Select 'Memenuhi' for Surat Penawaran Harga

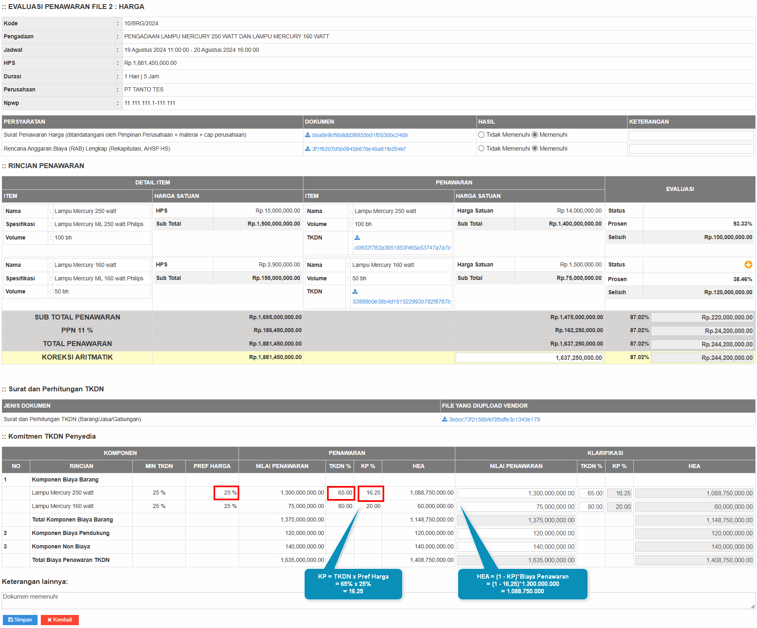point(535,135)
